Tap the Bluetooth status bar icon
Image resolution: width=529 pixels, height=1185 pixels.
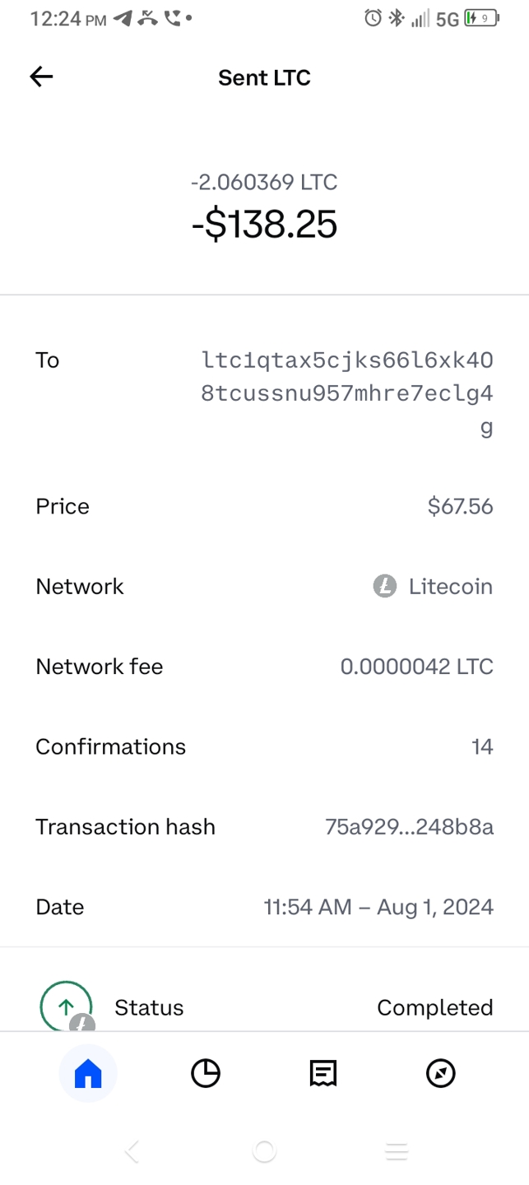pos(397,18)
